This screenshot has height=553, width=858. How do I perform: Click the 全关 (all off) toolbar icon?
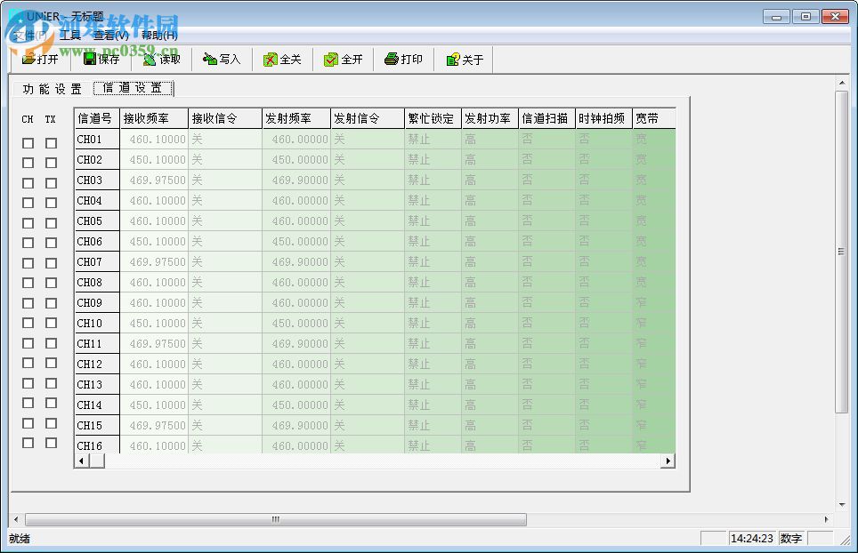tap(282, 59)
